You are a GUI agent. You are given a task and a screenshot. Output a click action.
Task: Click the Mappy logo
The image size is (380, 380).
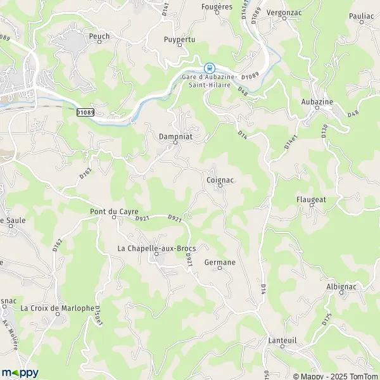pos(20,373)
